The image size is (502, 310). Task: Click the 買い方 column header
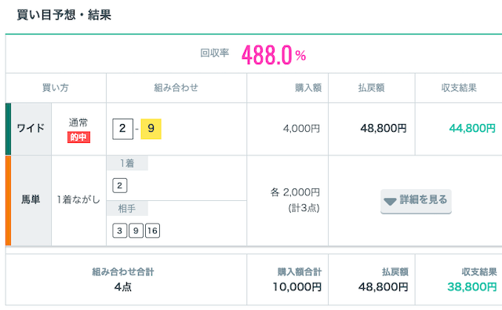[56, 88]
